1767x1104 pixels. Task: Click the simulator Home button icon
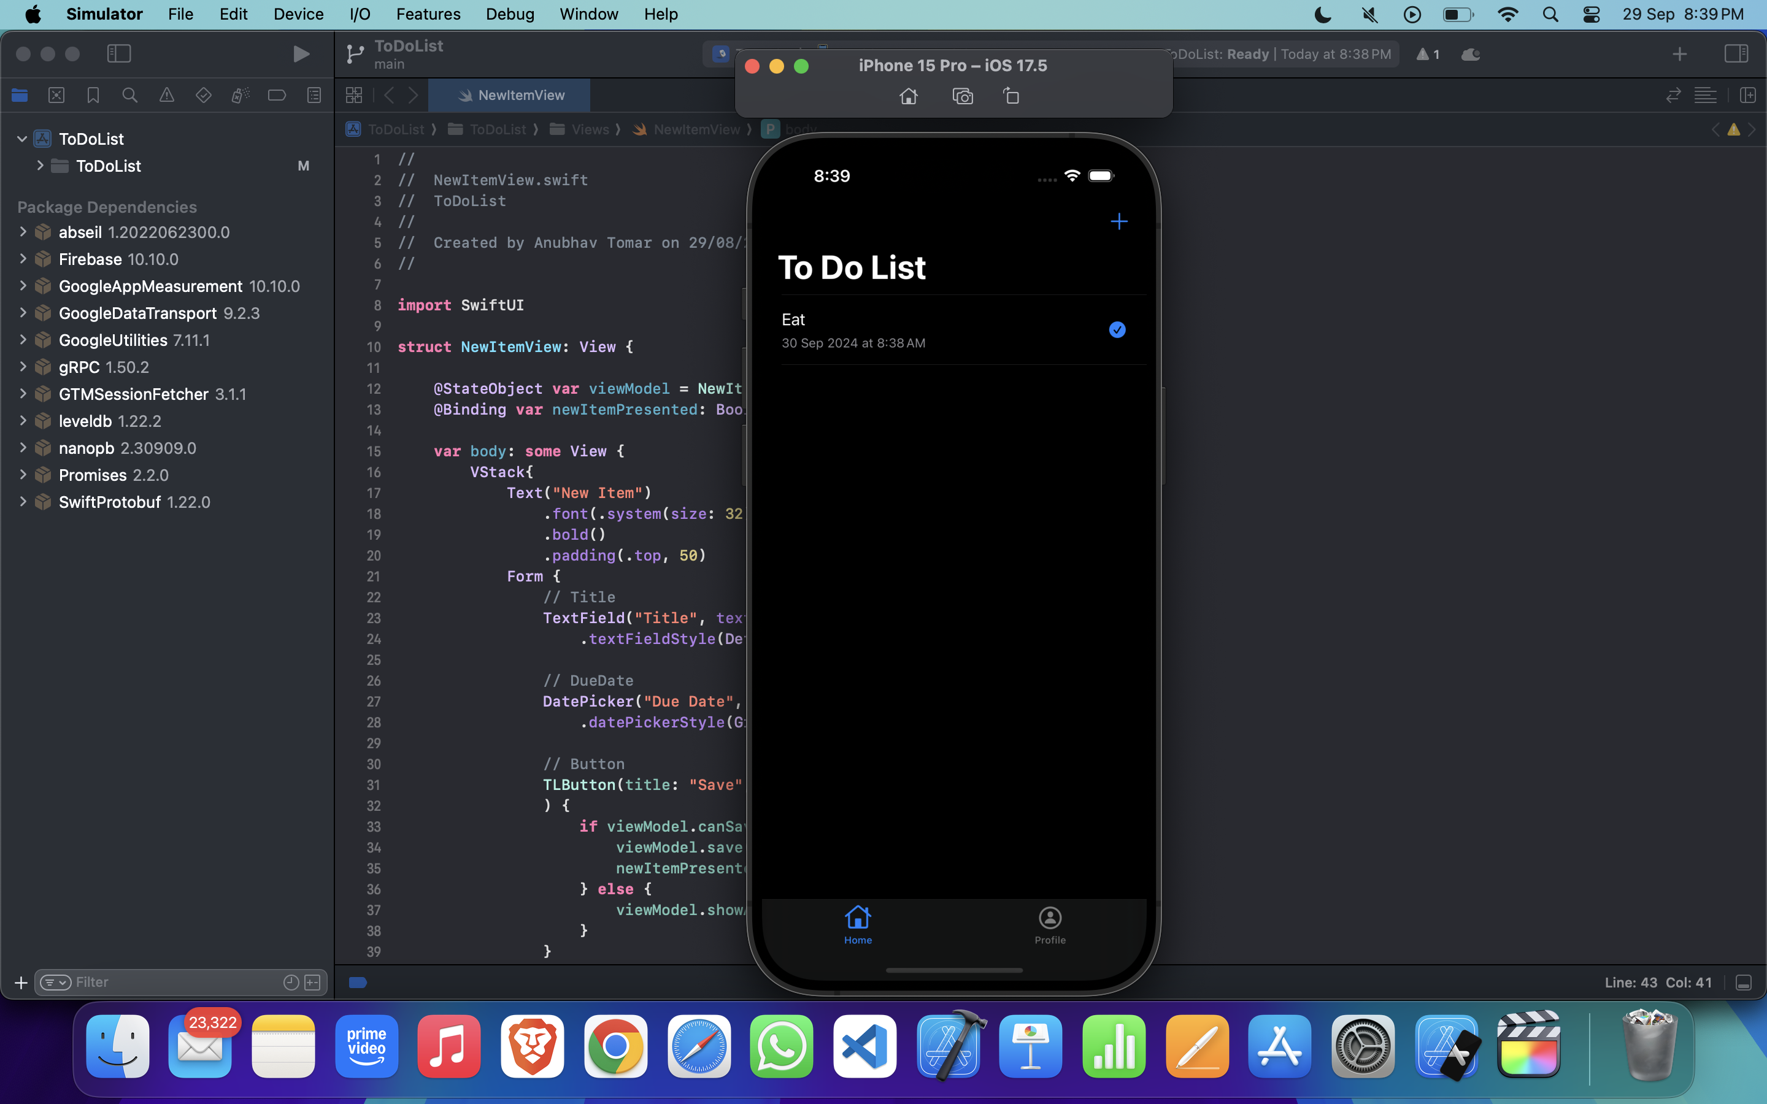point(908,96)
